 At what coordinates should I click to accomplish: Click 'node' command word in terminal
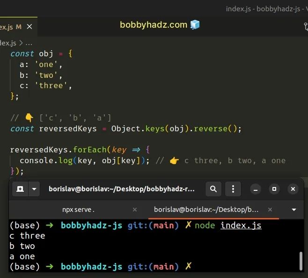(205, 225)
